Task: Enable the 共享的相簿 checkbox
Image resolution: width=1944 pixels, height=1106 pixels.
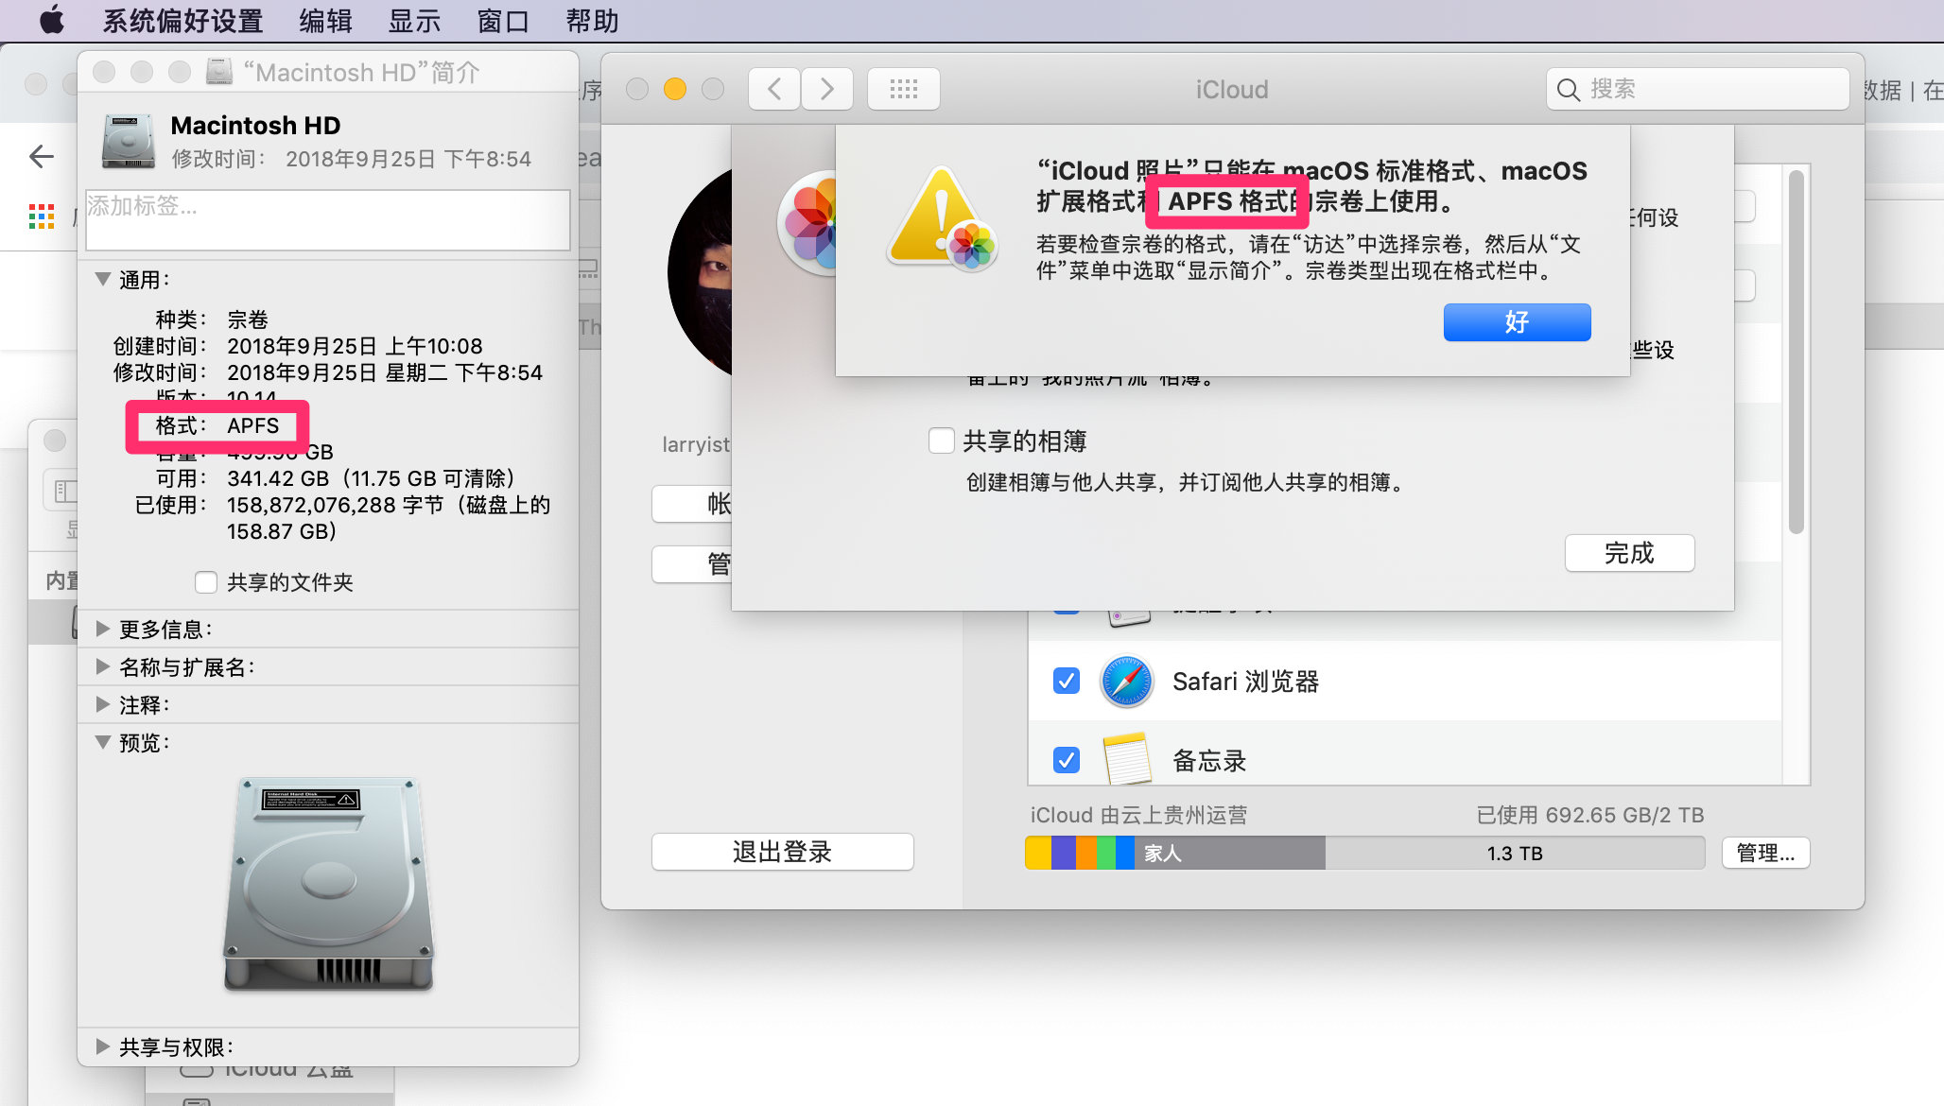Action: 942,441
